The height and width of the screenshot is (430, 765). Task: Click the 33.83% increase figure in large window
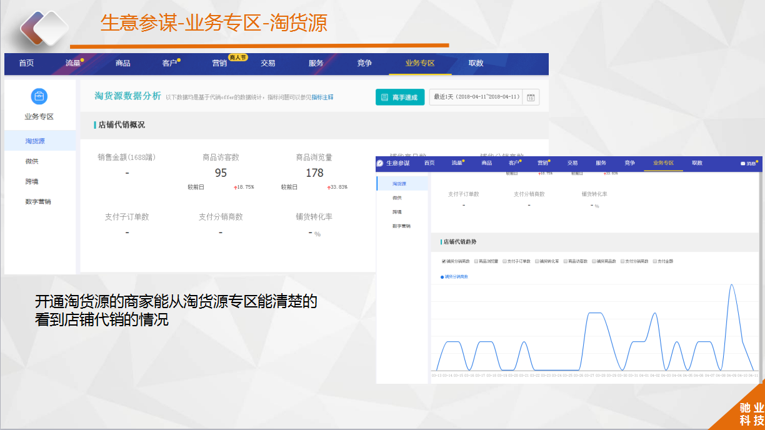click(x=337, y=187)
